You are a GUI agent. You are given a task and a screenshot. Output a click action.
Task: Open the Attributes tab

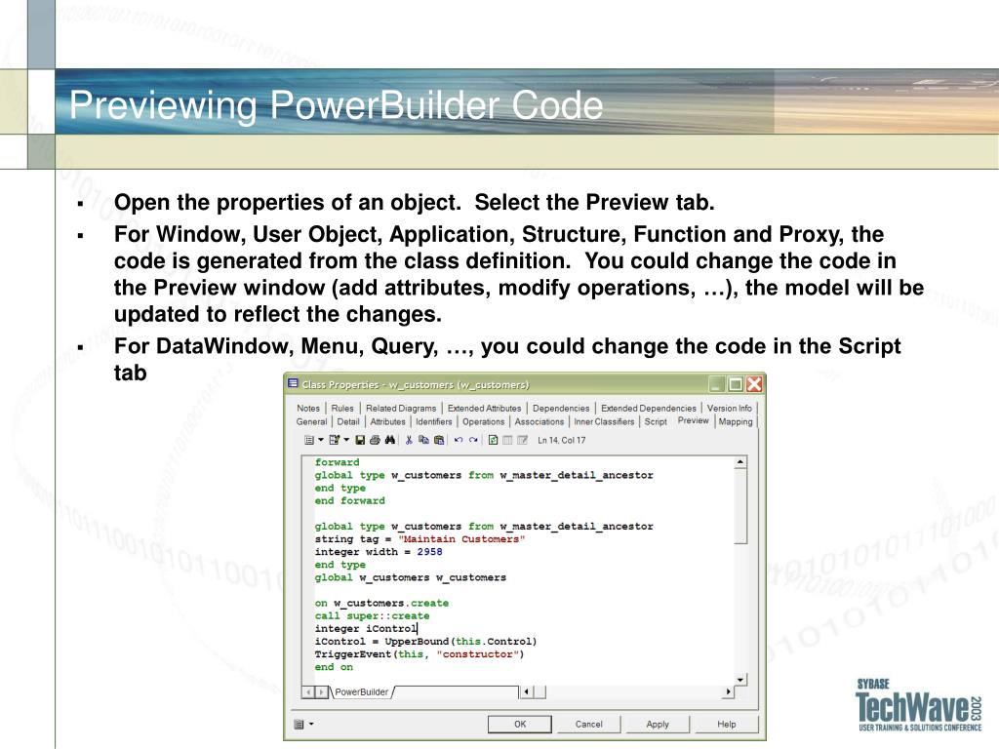click(x=387, y=421)
